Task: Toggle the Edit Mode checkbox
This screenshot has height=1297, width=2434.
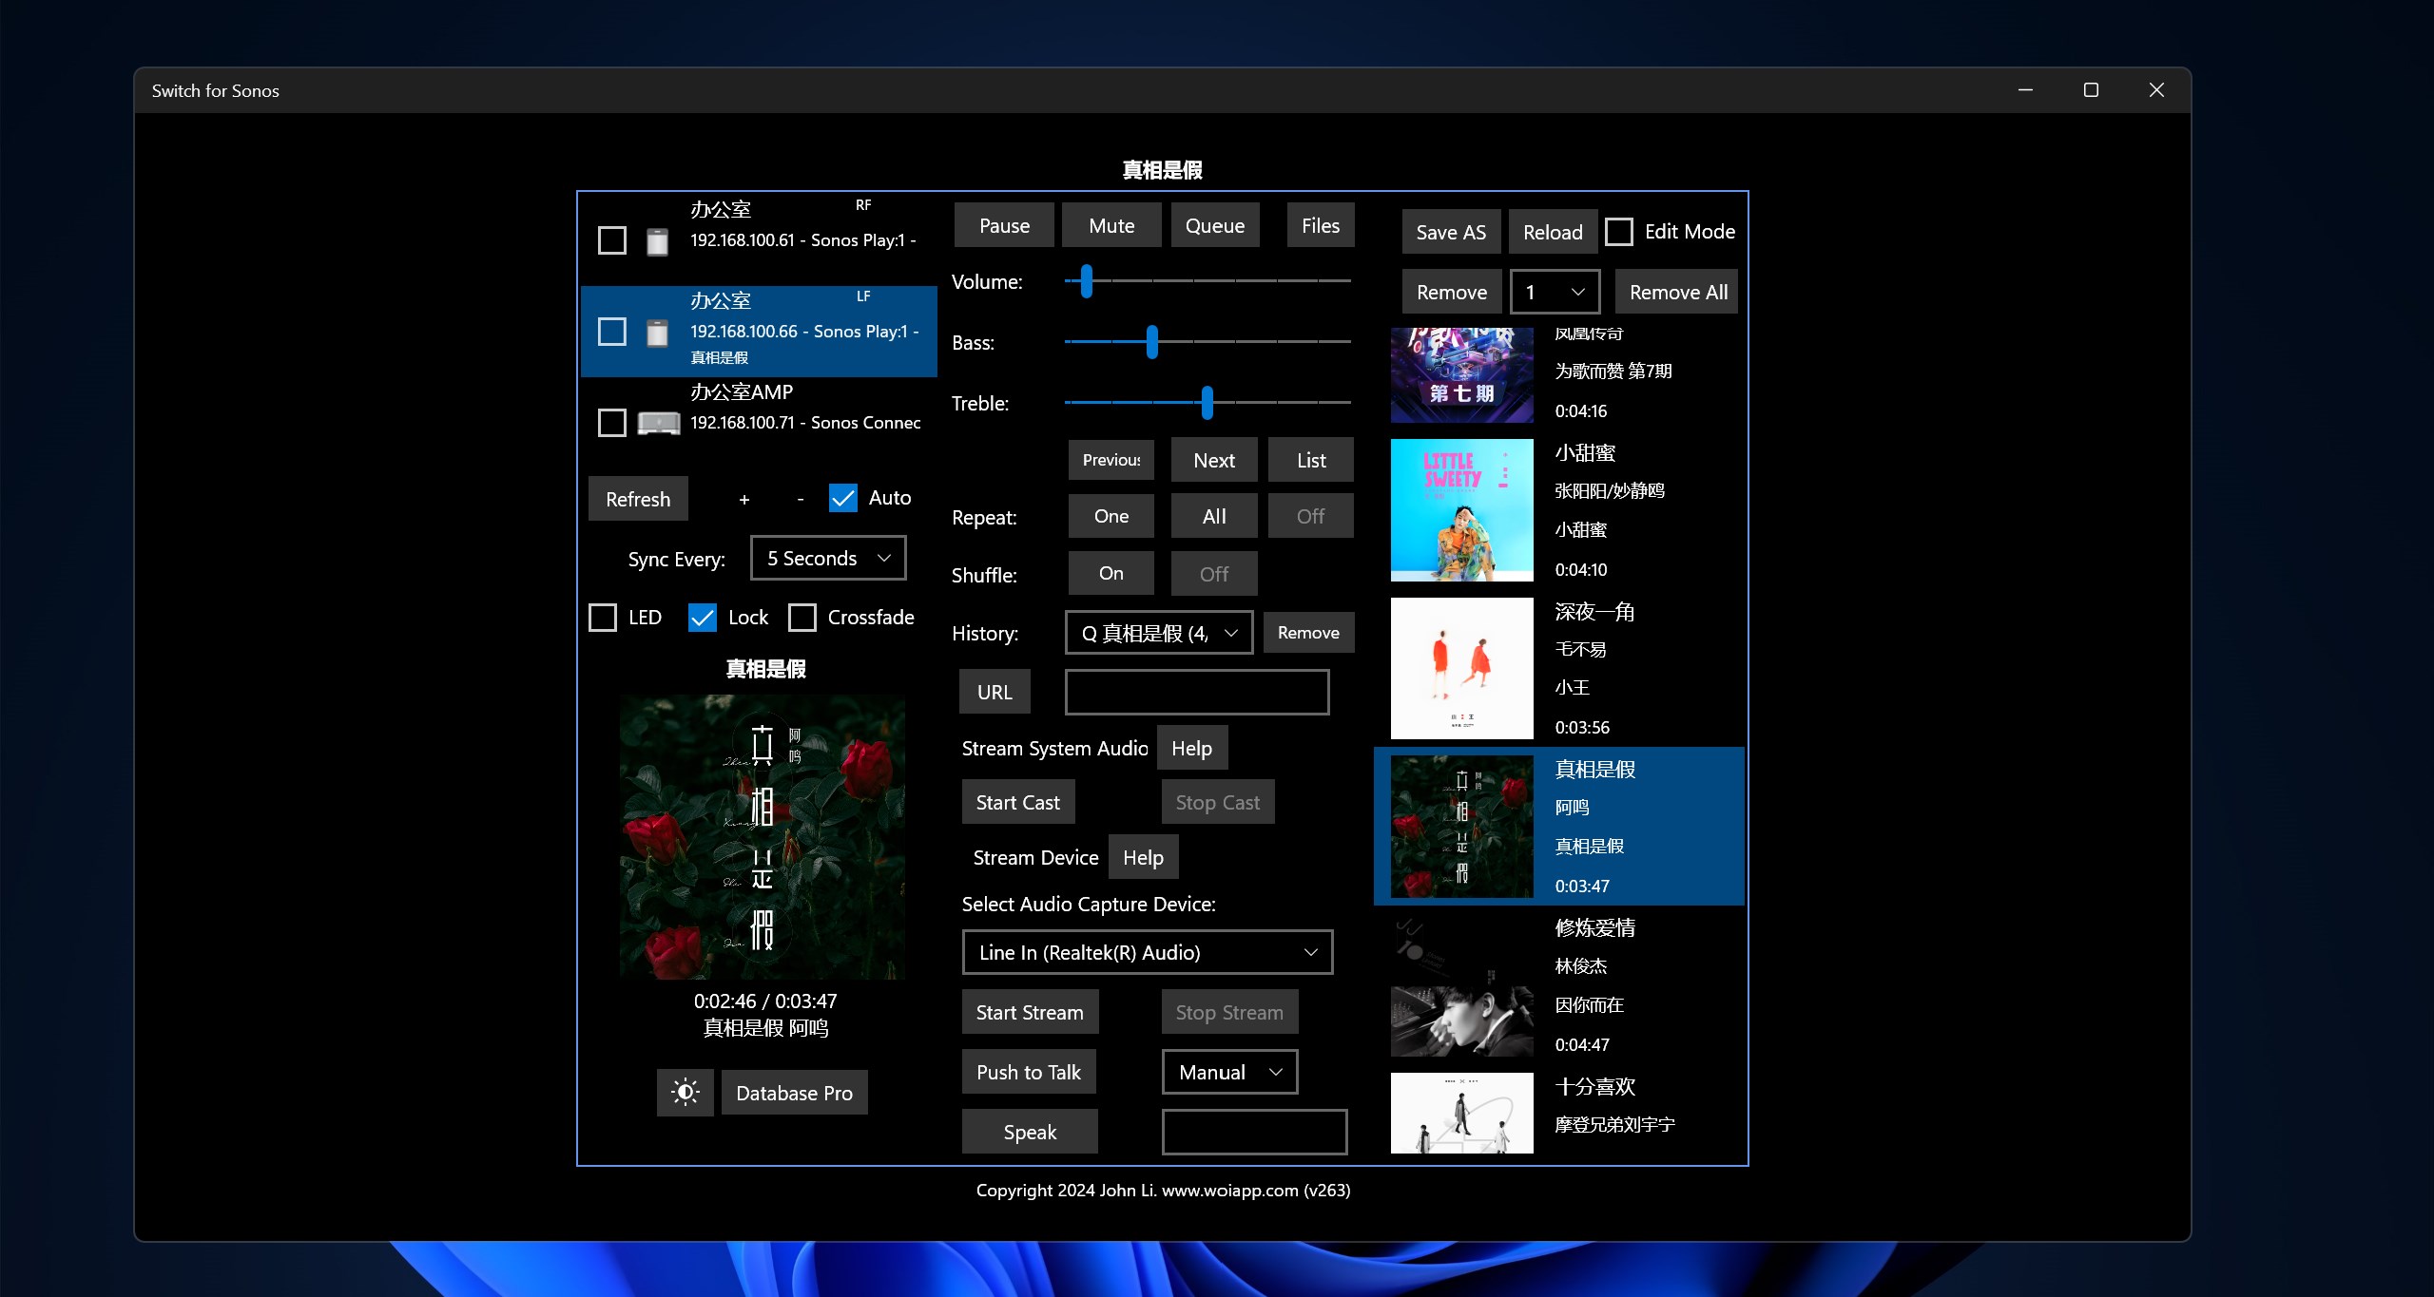Action: coord(1619,232)
